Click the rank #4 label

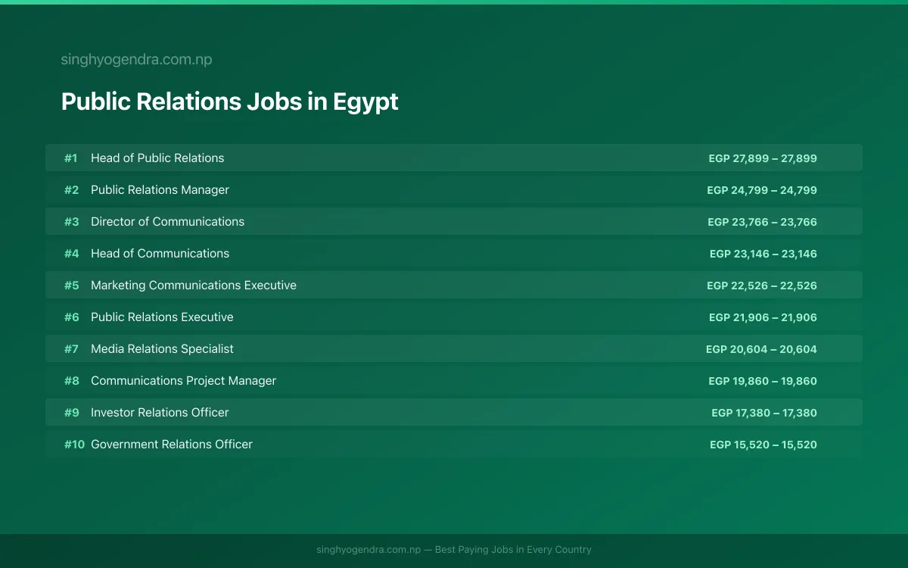(x=71, y=254)
